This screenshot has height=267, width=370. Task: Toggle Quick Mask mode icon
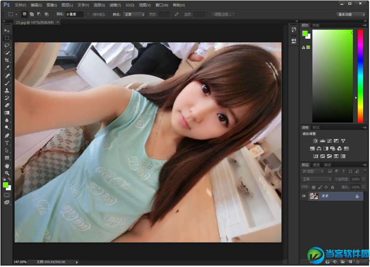[x=7, y=195]
